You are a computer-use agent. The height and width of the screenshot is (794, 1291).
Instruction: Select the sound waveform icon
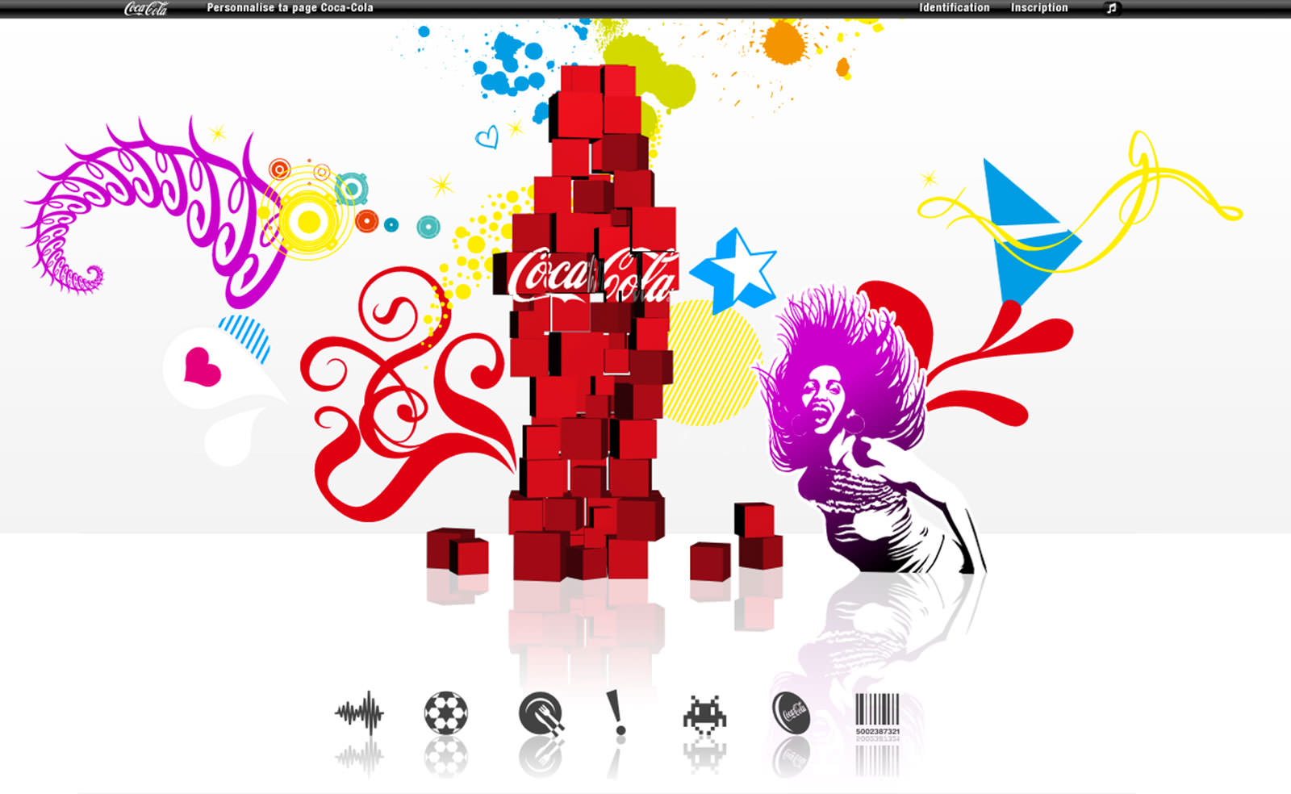coord(360,713)
